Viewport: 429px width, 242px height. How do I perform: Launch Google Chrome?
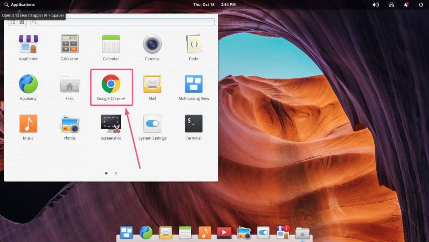[111, 88]
